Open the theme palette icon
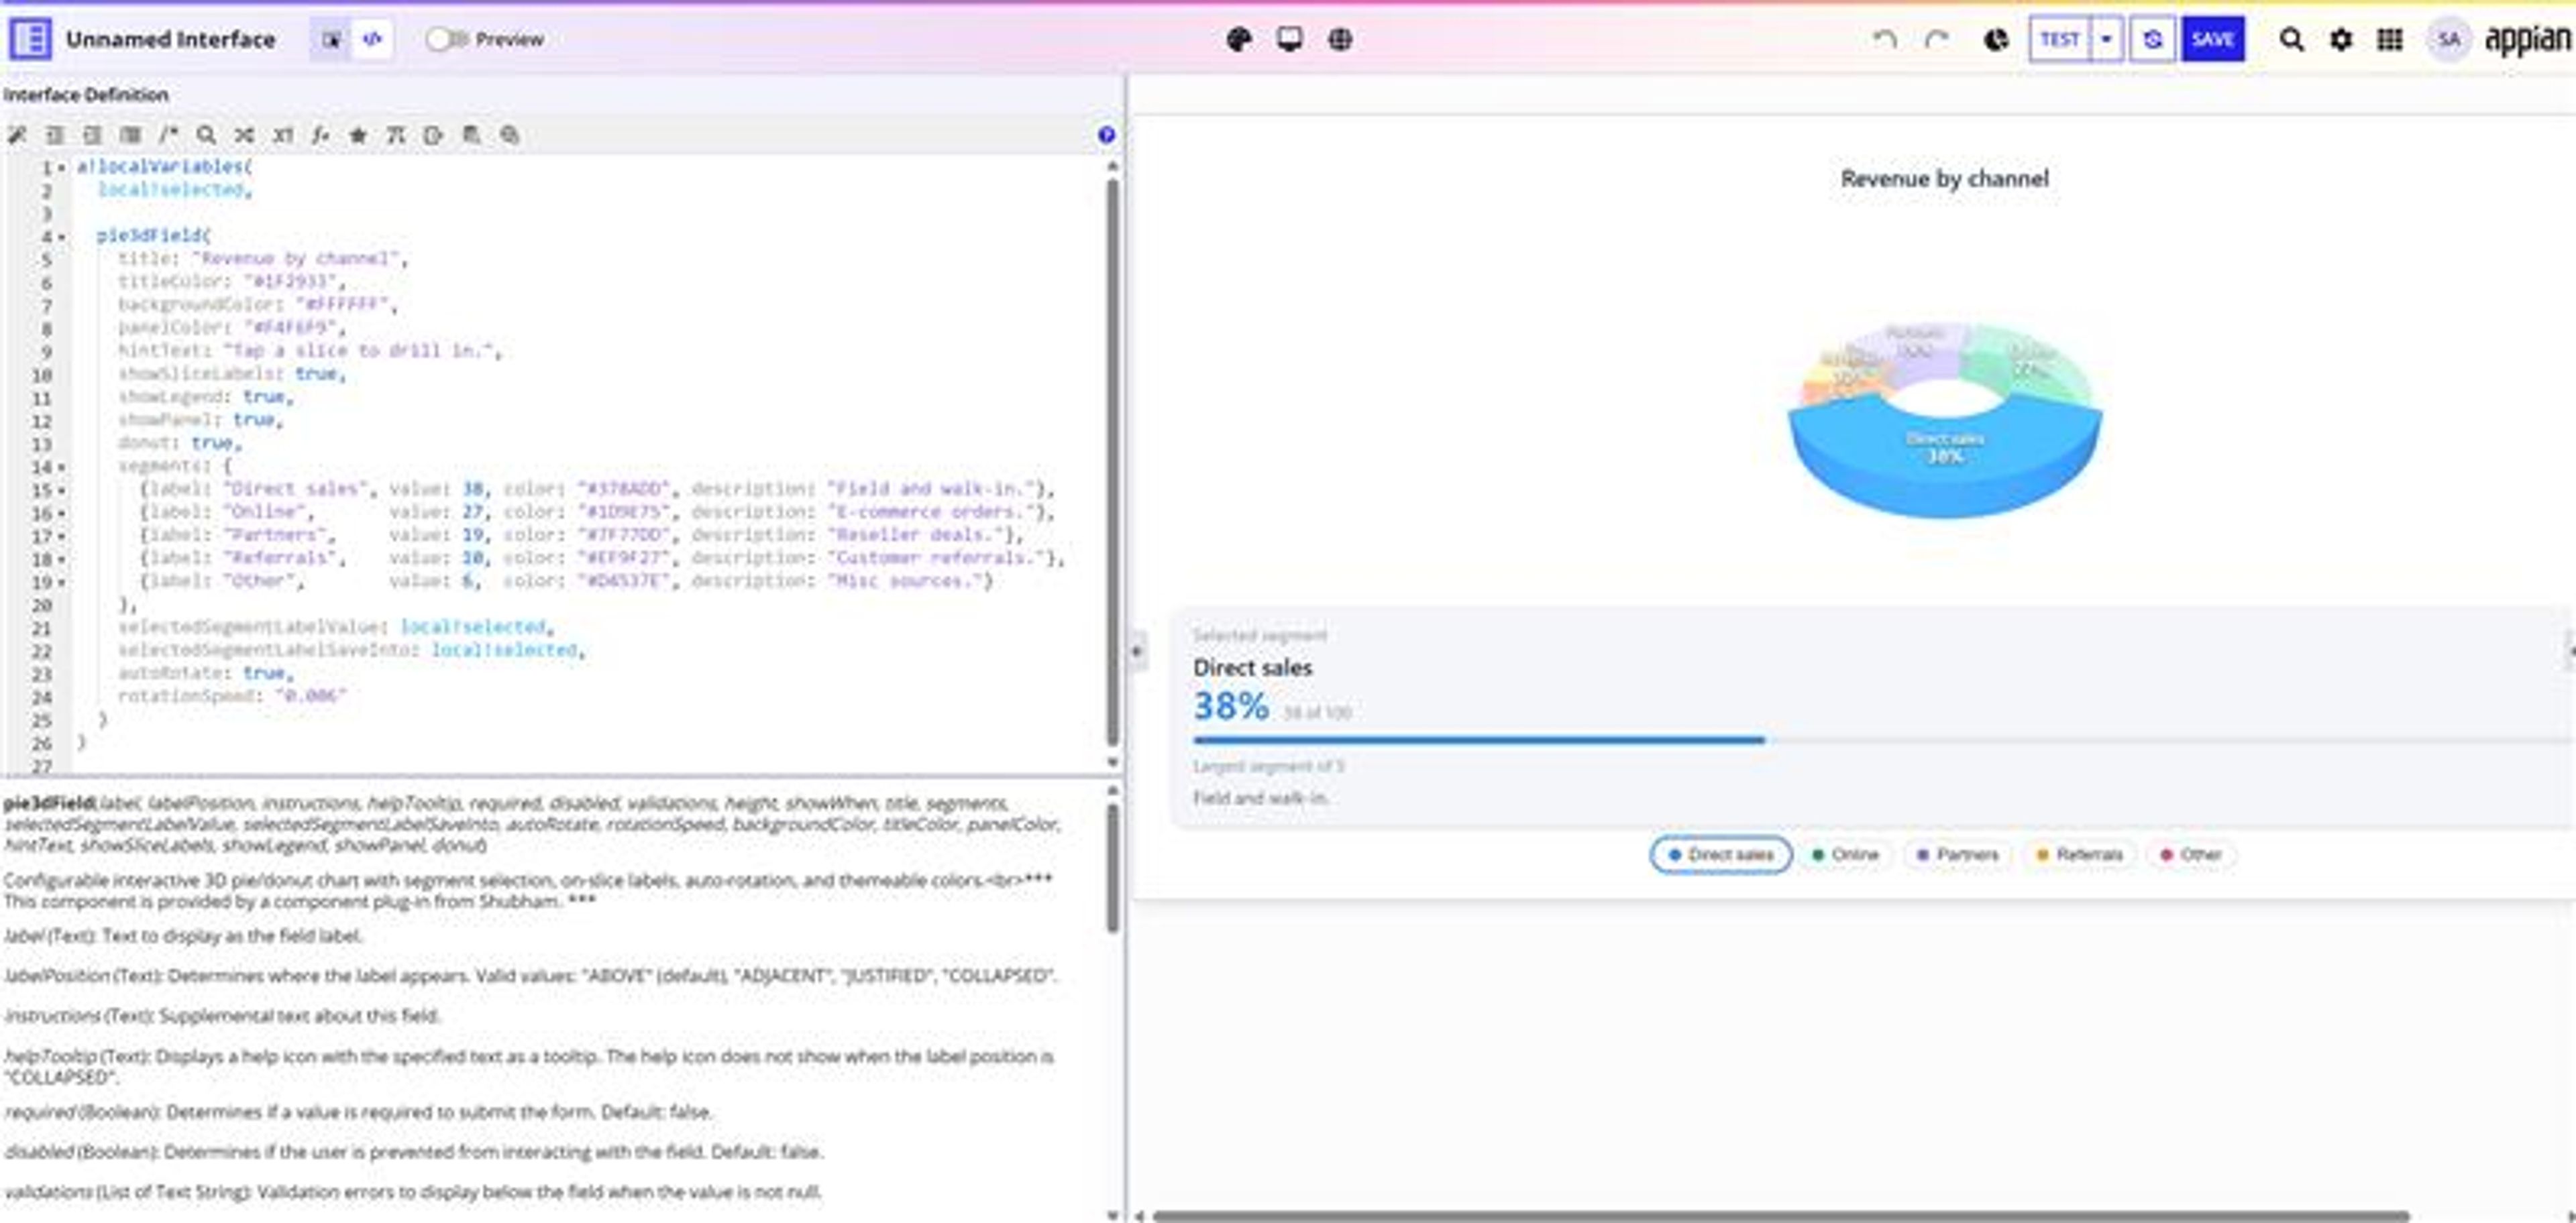 [x=1238, y=39]
